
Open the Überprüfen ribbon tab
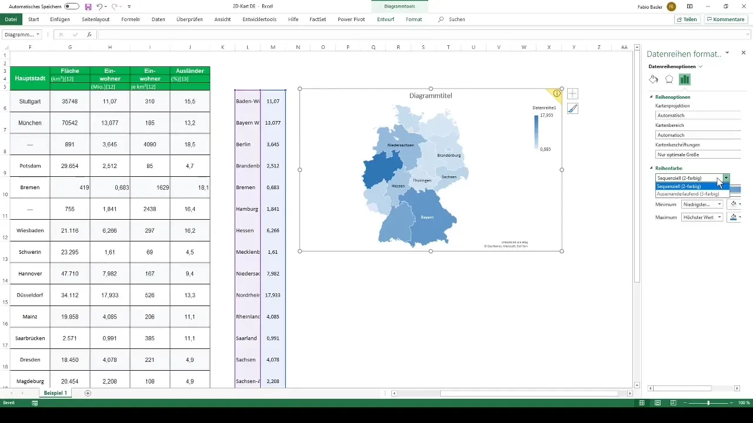tap(189, 19)
